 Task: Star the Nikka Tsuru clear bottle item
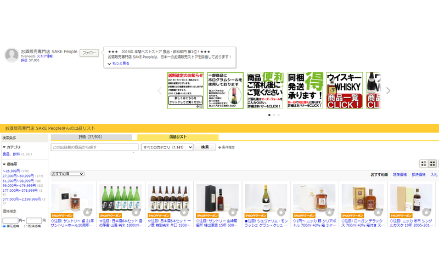[330, 212]
